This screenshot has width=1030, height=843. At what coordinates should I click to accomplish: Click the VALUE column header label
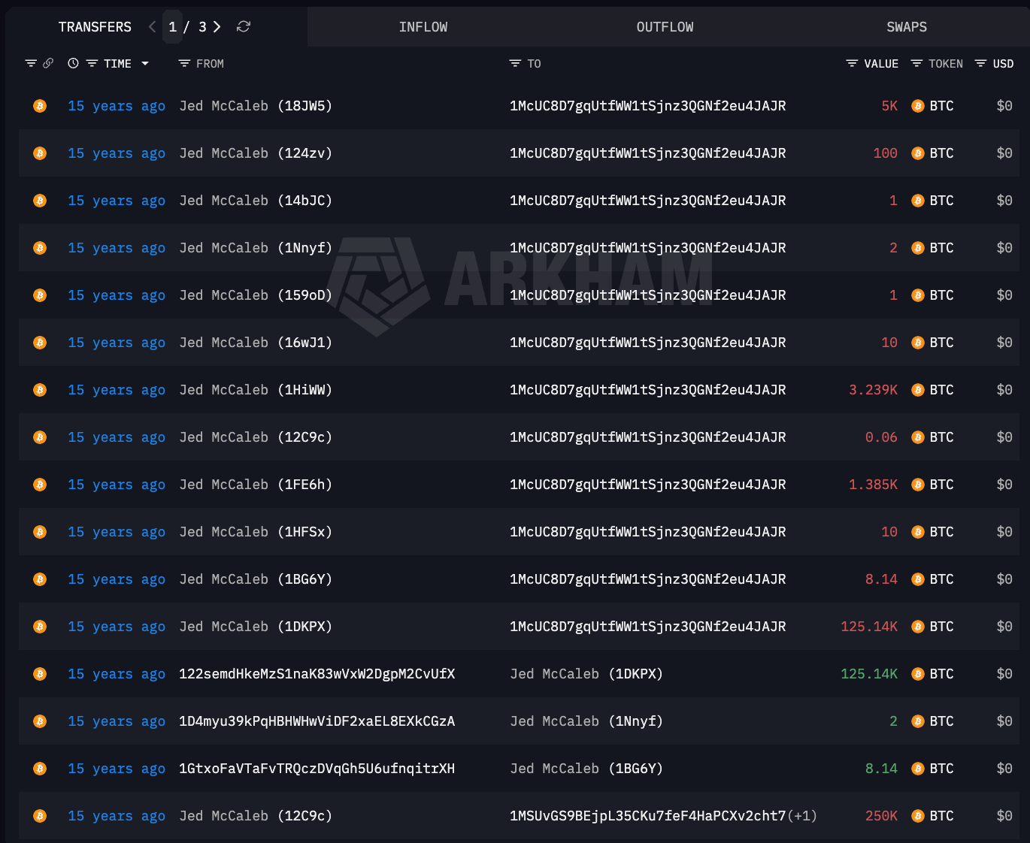click(881, 64)
